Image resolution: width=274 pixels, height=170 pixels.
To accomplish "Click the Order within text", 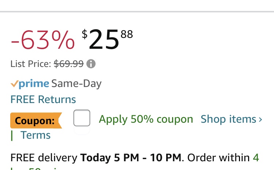I will [219, 158].
